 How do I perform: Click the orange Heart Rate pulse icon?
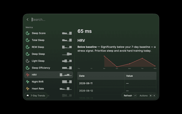pyautogui.click(x=28, y=89)
